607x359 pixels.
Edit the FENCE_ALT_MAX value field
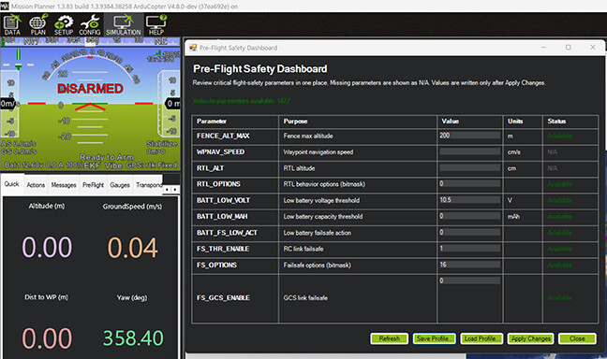469,136
